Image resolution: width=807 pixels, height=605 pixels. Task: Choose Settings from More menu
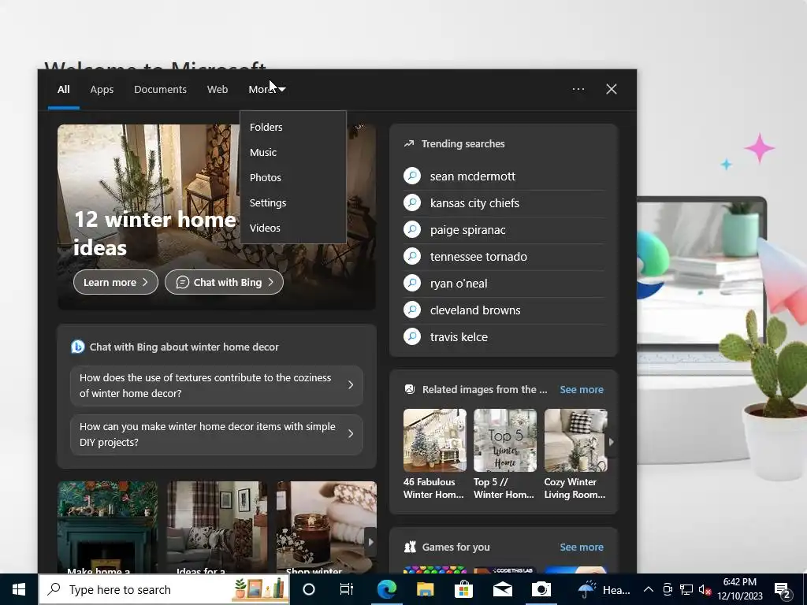[x=293, y=202]
